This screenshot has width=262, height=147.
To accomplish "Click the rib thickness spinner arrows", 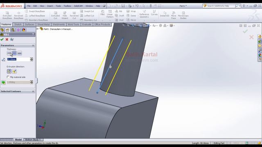I will click(x=32, y=59).
